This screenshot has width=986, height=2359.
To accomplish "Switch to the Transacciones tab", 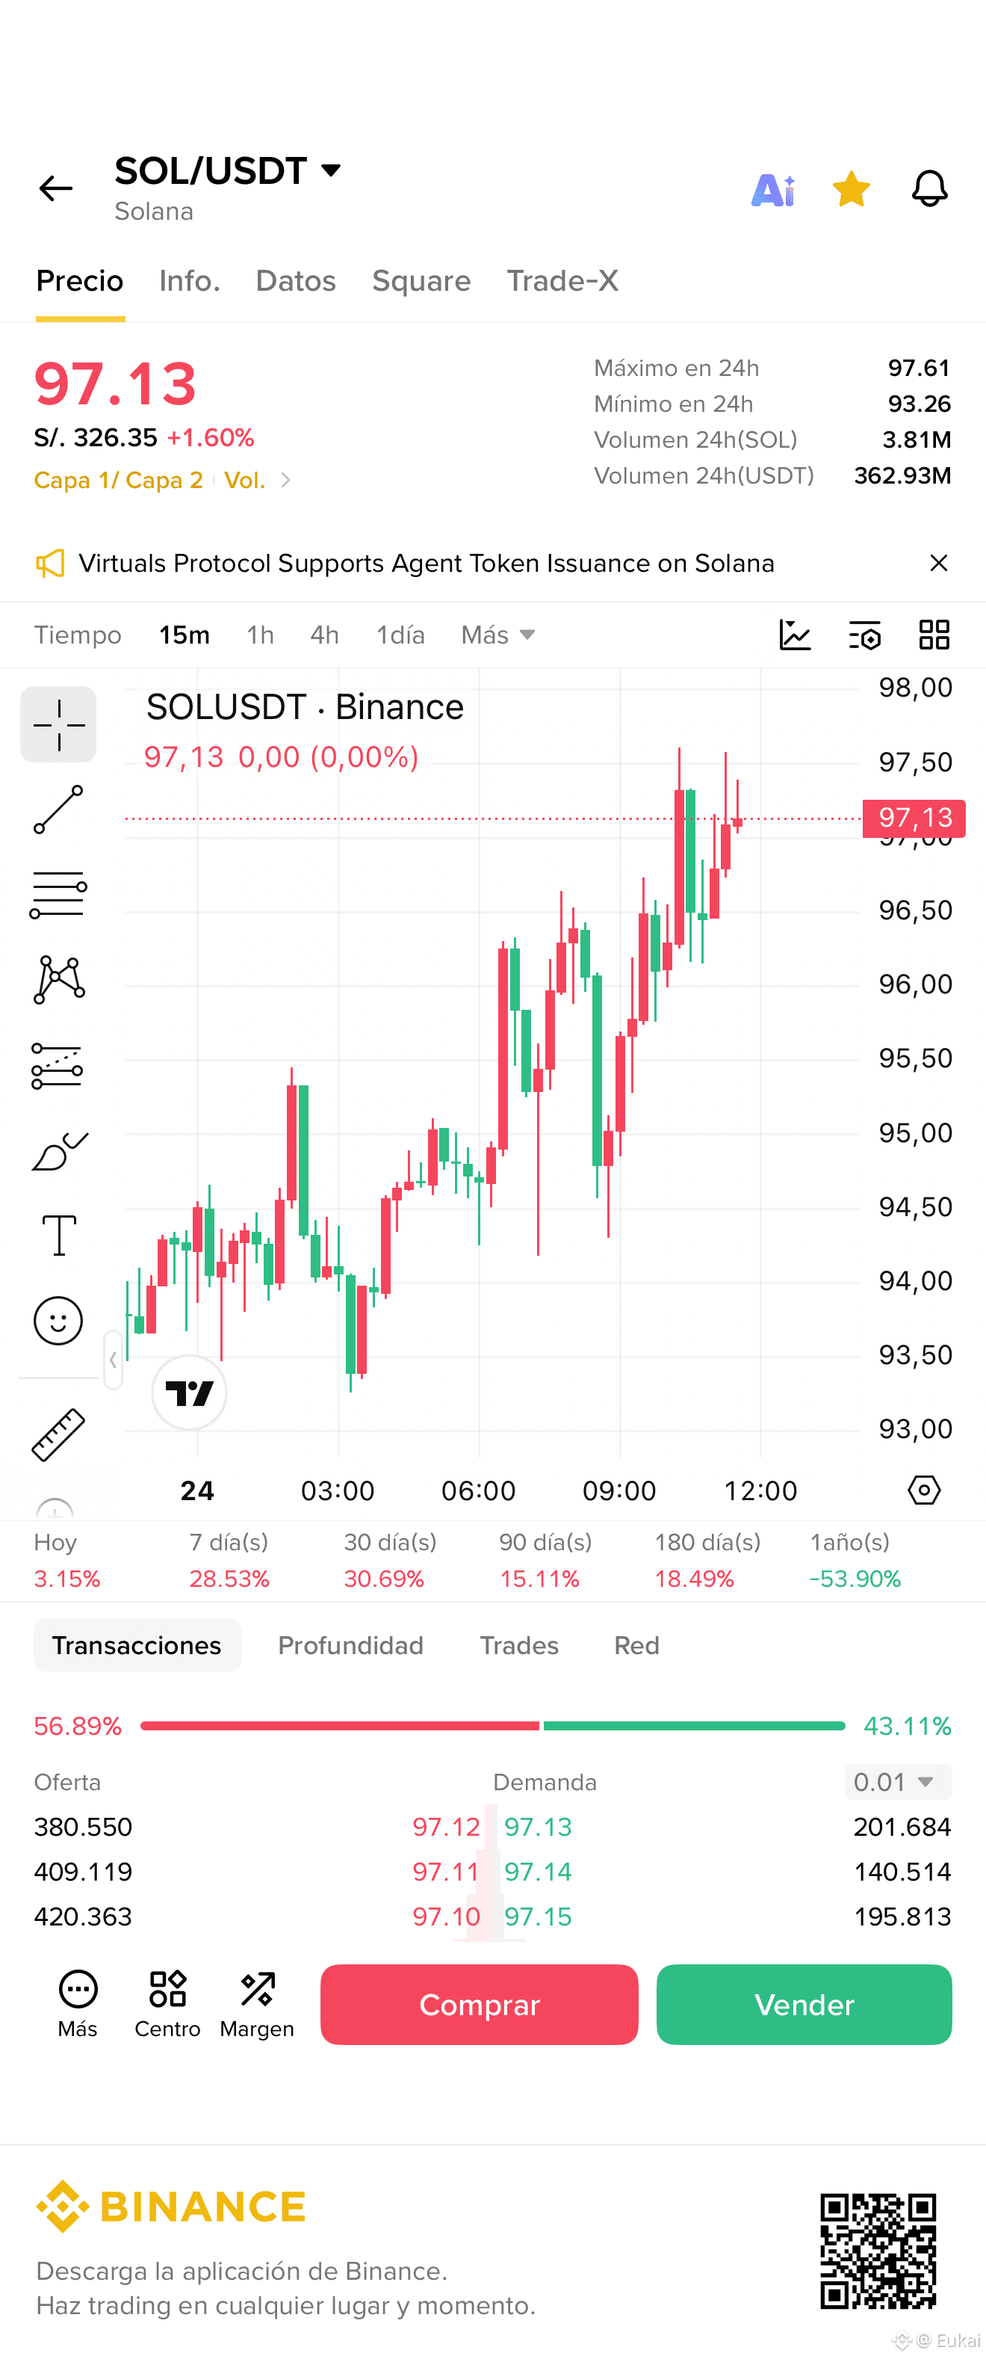I will (x=137, y=1646).
